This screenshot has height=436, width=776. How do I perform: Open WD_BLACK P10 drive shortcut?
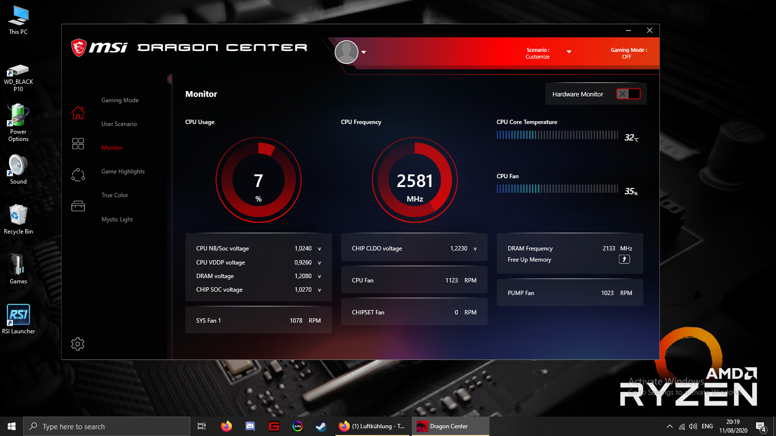click(x=18, y=78)
